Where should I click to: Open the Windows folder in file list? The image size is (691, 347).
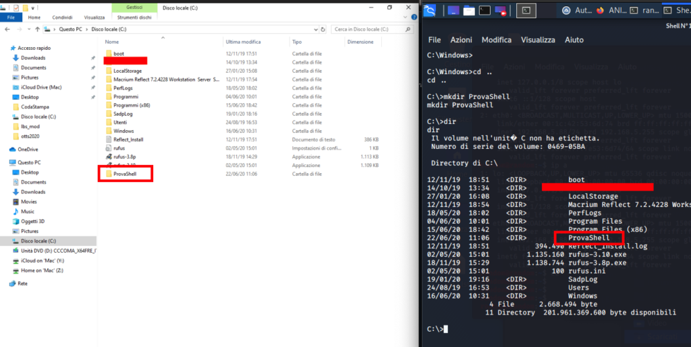[123, 131]
